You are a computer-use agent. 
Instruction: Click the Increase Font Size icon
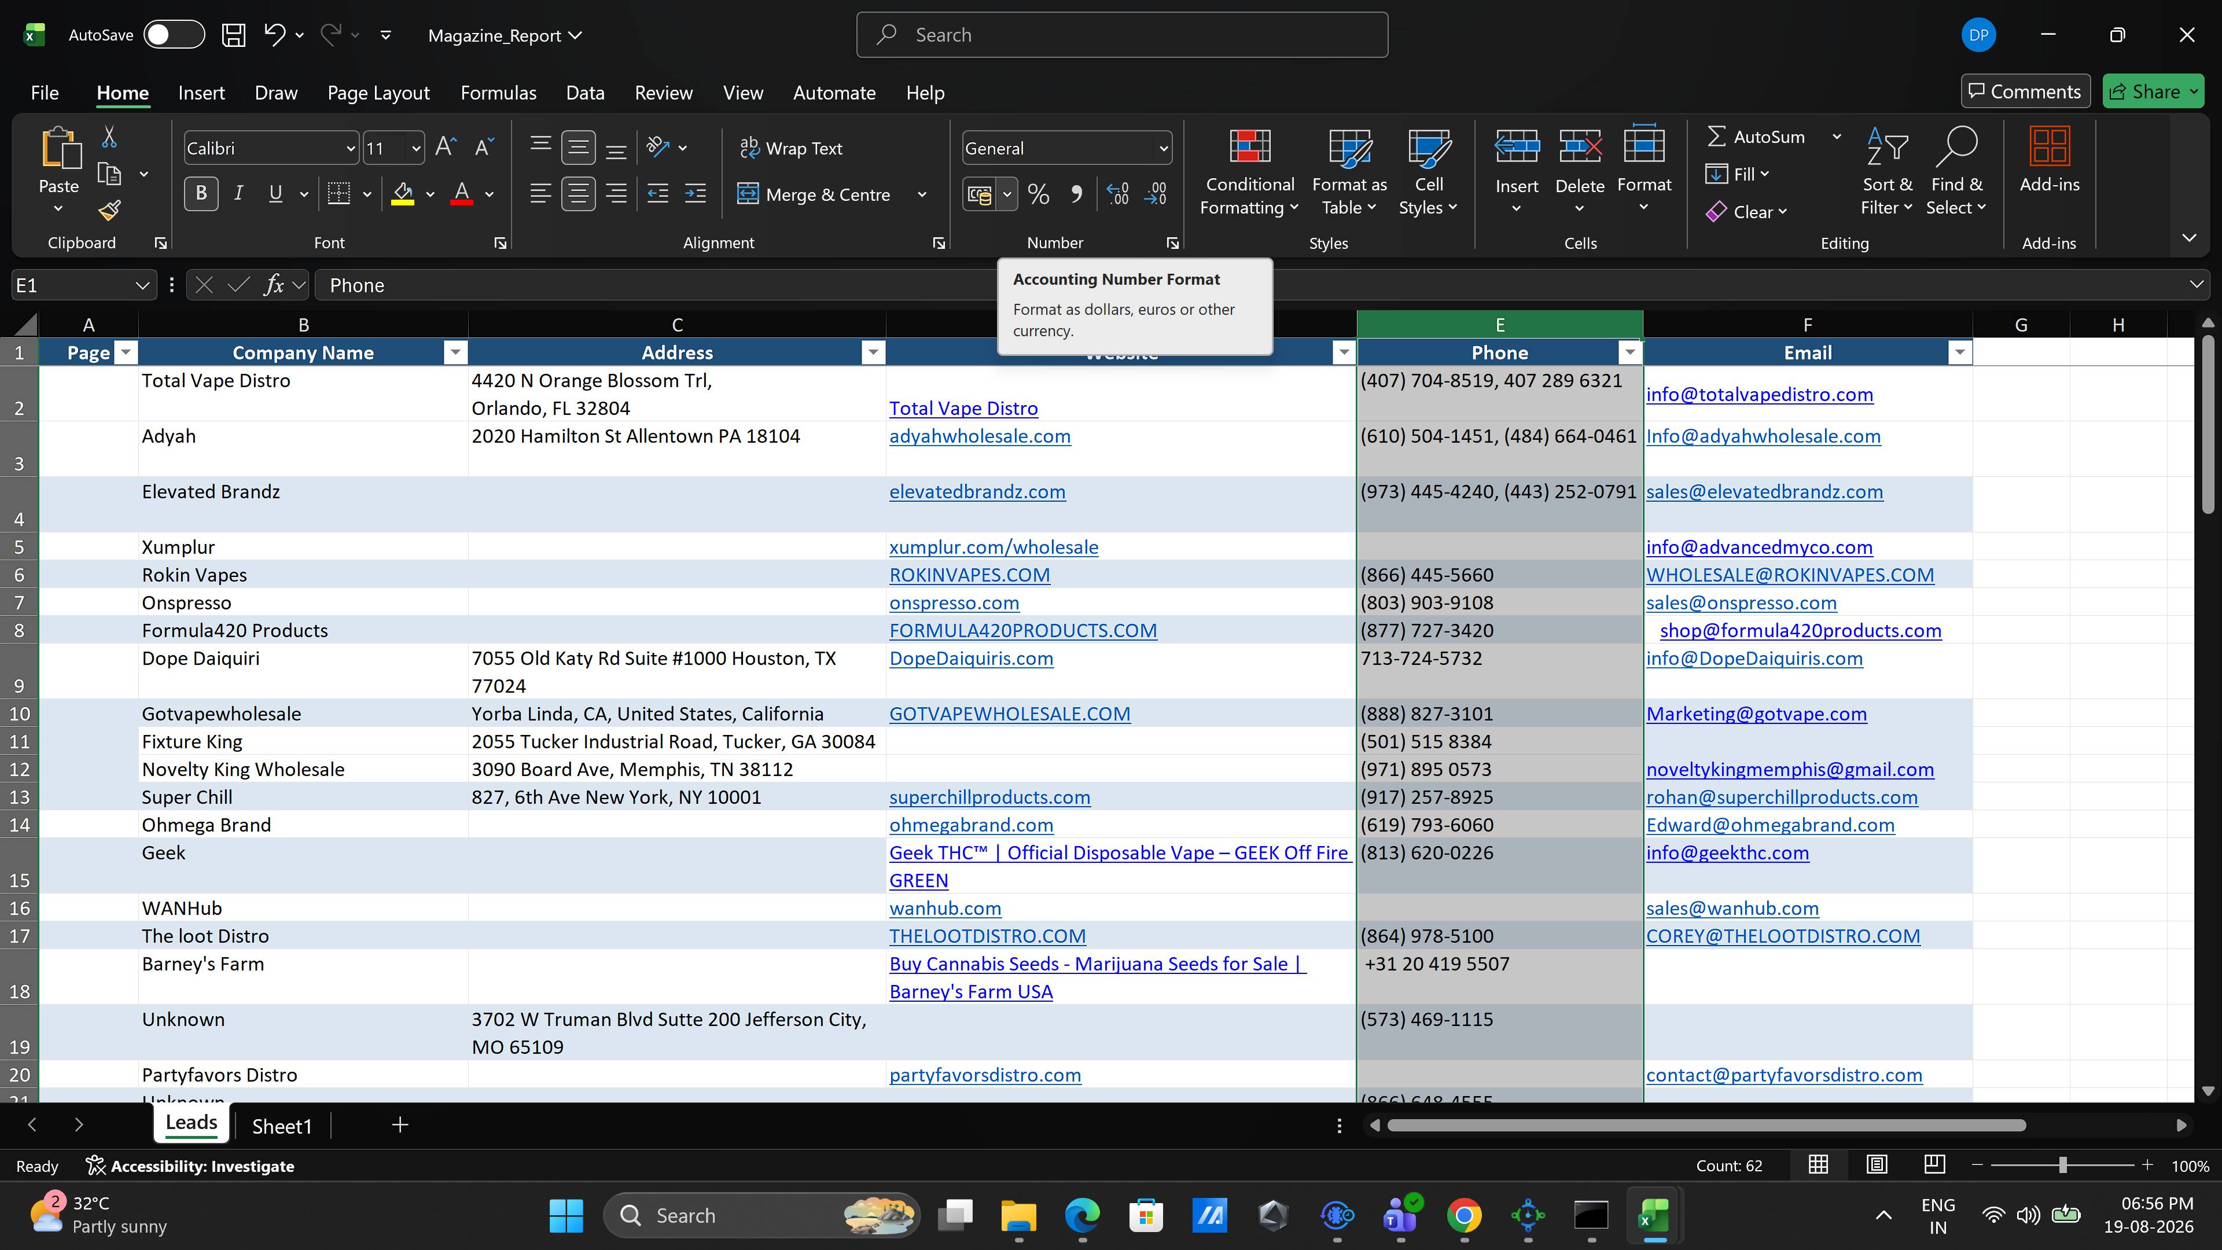[445, 148]
